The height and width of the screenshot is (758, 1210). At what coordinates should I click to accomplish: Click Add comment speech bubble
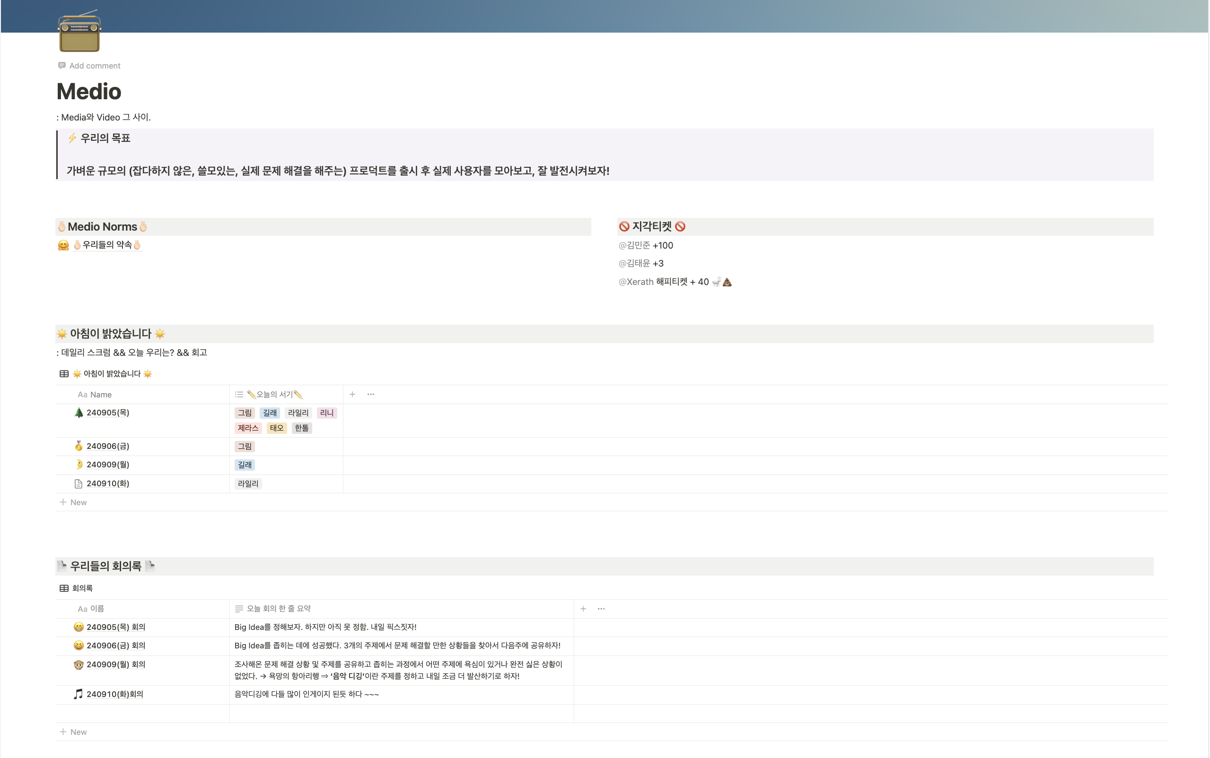[61, 66]
